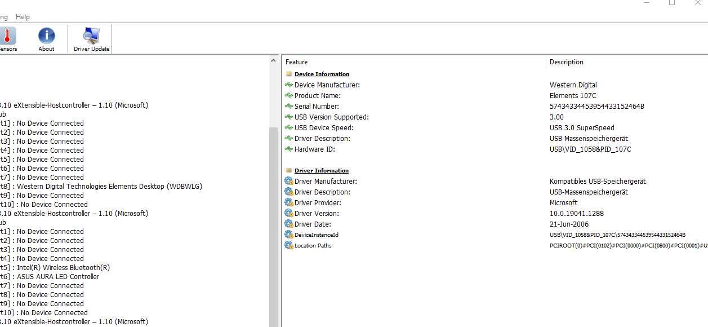Click Hardware ID value USB\VID_1058&PID_107C
The height and width of the screenshot is (327, 708).
point(590,149)
